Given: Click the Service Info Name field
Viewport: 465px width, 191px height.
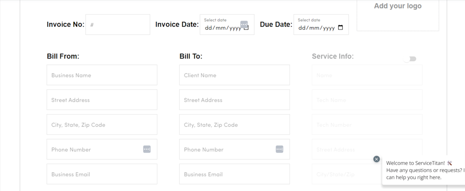Looking at the screenshot, I should coord(367,75).
